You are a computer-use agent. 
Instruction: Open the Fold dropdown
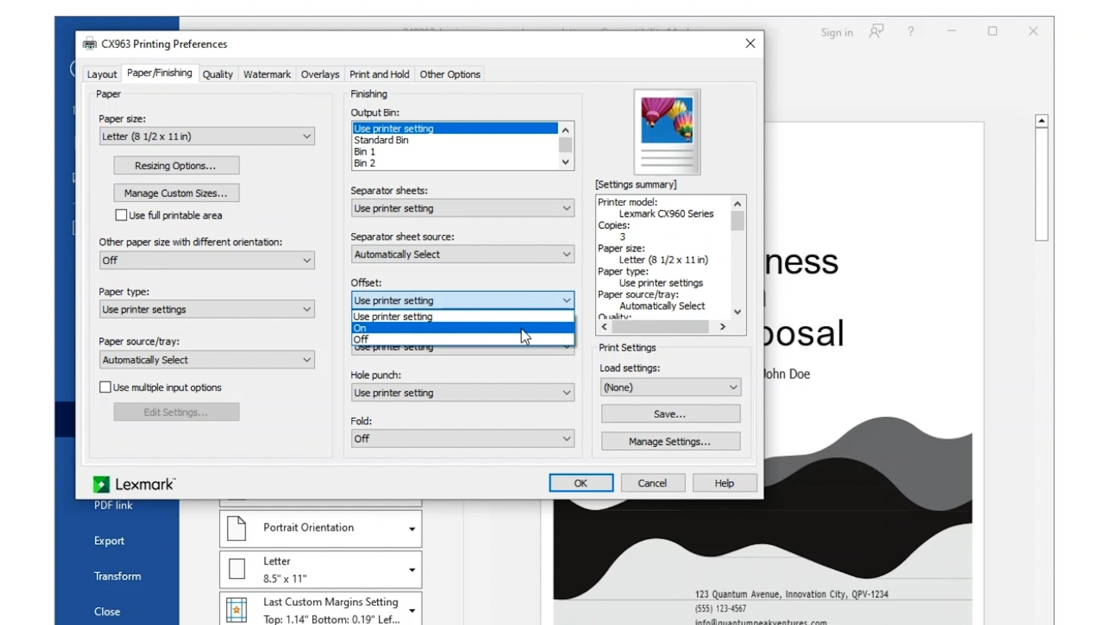462,439
